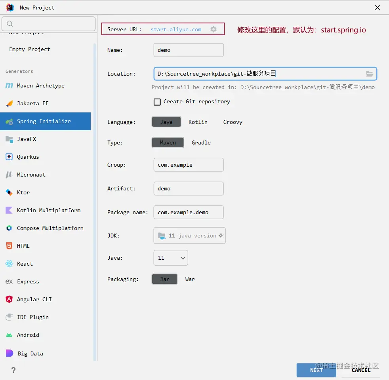Open the JDK selection dropdown
The width and height of the screenshot is (389, 380).
[189, 236]
